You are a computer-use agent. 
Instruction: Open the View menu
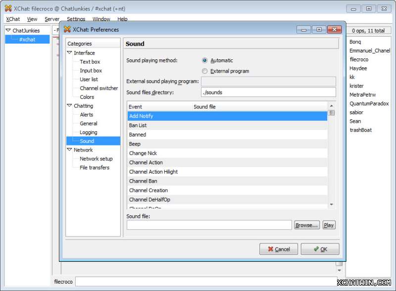32,19
